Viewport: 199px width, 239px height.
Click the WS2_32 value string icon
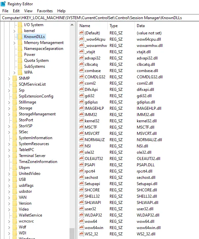(81, 233)
